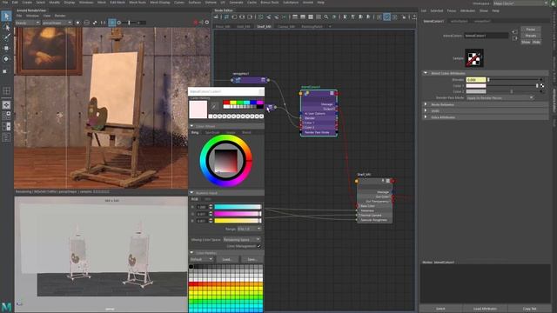Image resolution: width=557 pixels, height=313 pixels.
Task: Click the Load button for color palette
Action: point(227,259)
